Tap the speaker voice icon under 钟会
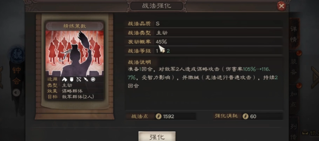The height and width of the screenshot is (141, 319). coord(16,93)
